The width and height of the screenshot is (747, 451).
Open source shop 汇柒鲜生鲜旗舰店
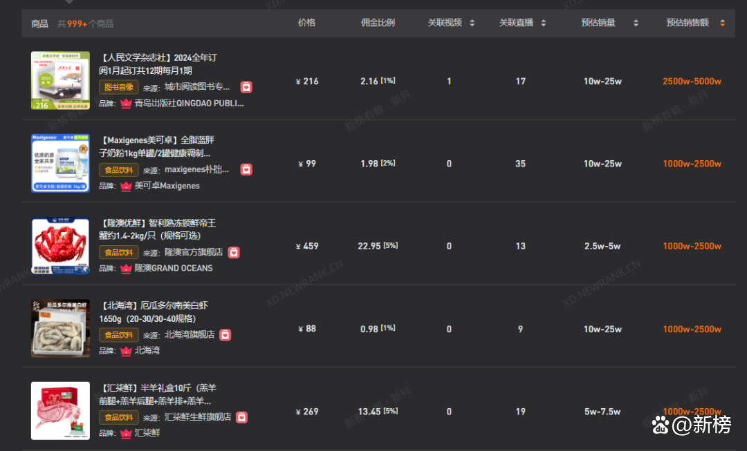point(199,417)
